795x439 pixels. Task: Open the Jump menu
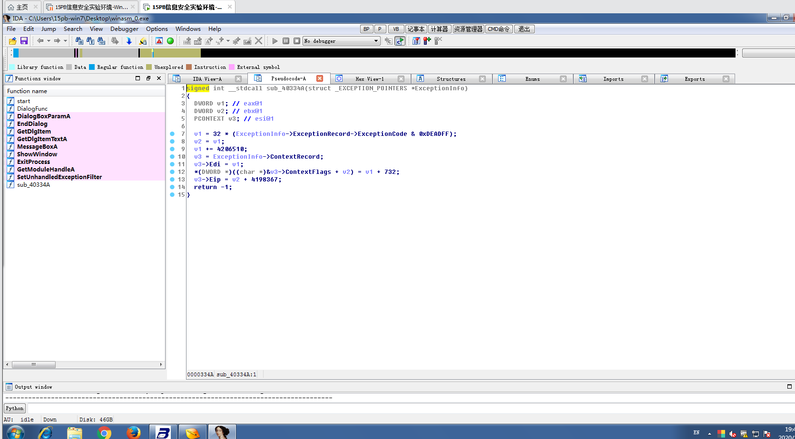point(49,29)
